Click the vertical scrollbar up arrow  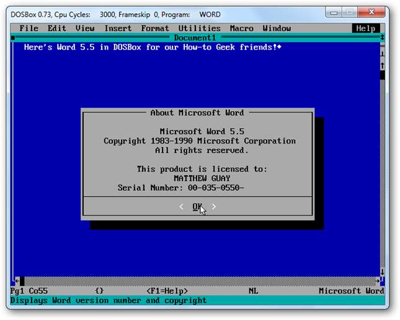(382, 65)
